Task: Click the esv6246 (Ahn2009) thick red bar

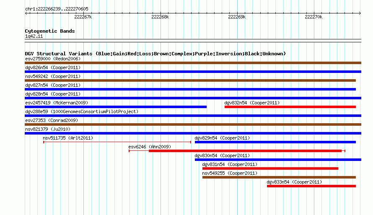Action: click(245, 151)
